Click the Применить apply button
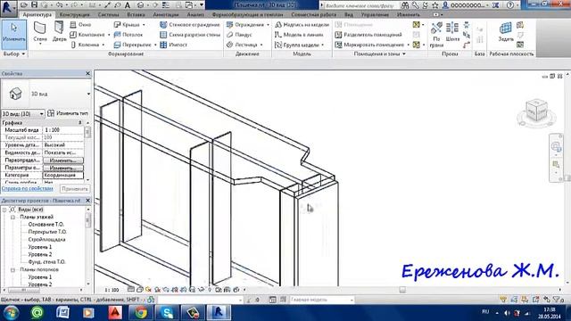 (x=75, y=189)
